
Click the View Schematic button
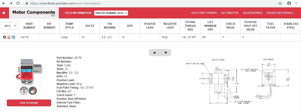tap(29, 103)
